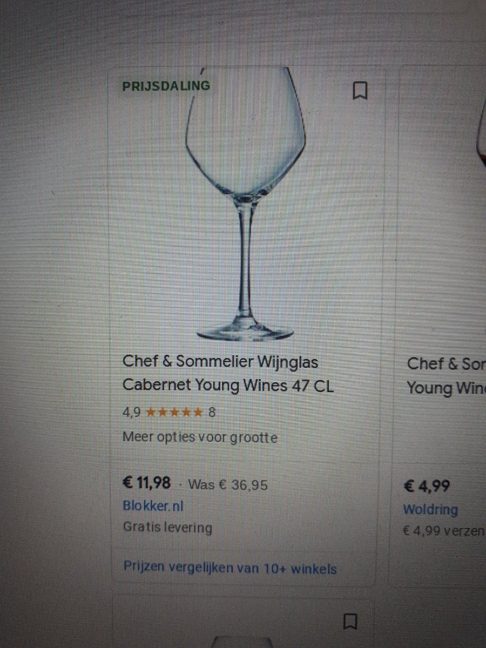This screenshot has height=648, width=486.
Task: Click the € 11,98 price
Action: (x=147, y=483)
